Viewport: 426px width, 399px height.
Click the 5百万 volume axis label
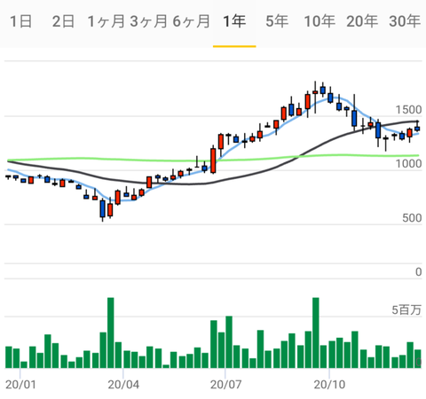[x=406, y=309]
